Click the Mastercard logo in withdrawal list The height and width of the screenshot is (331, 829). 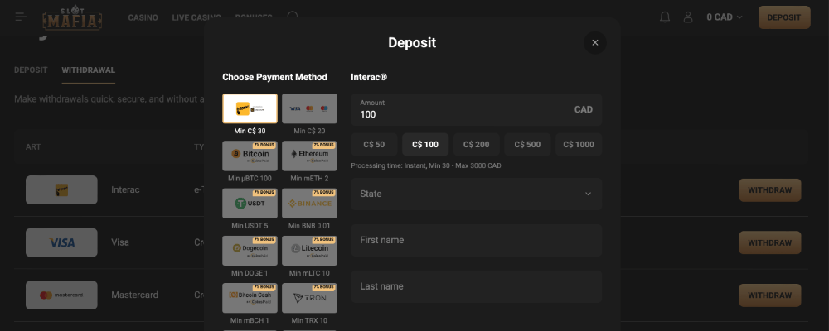point(61,295)
